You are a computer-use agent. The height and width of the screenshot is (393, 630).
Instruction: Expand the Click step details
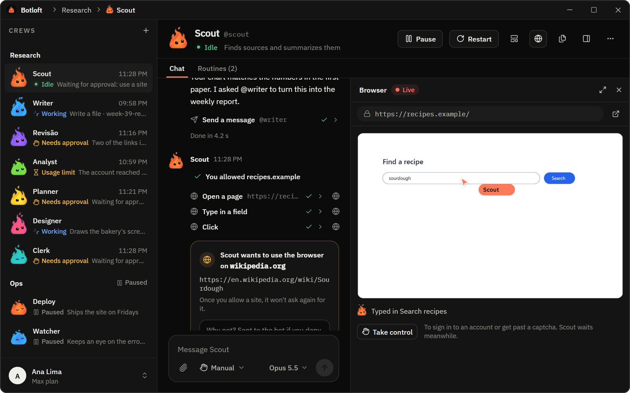[x=320, y=227]
